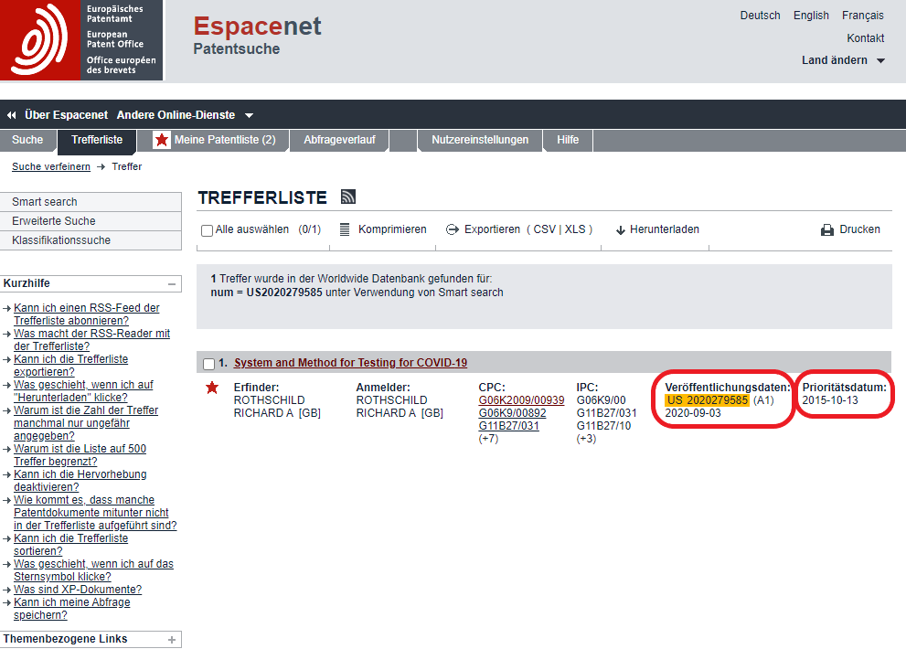Screen dimensions: 906x649
Task: Open help: Was macht der RSS-Reader
Action: tap(91, 340)
